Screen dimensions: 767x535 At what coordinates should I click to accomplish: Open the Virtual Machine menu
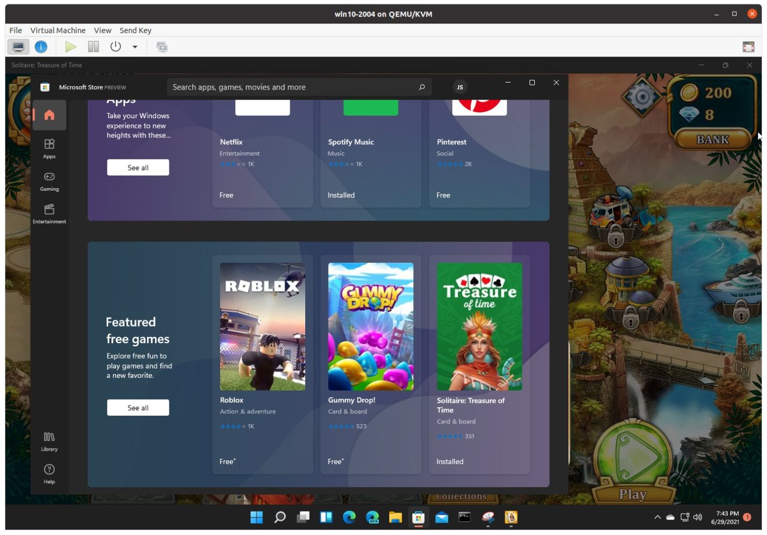point(58,30)
